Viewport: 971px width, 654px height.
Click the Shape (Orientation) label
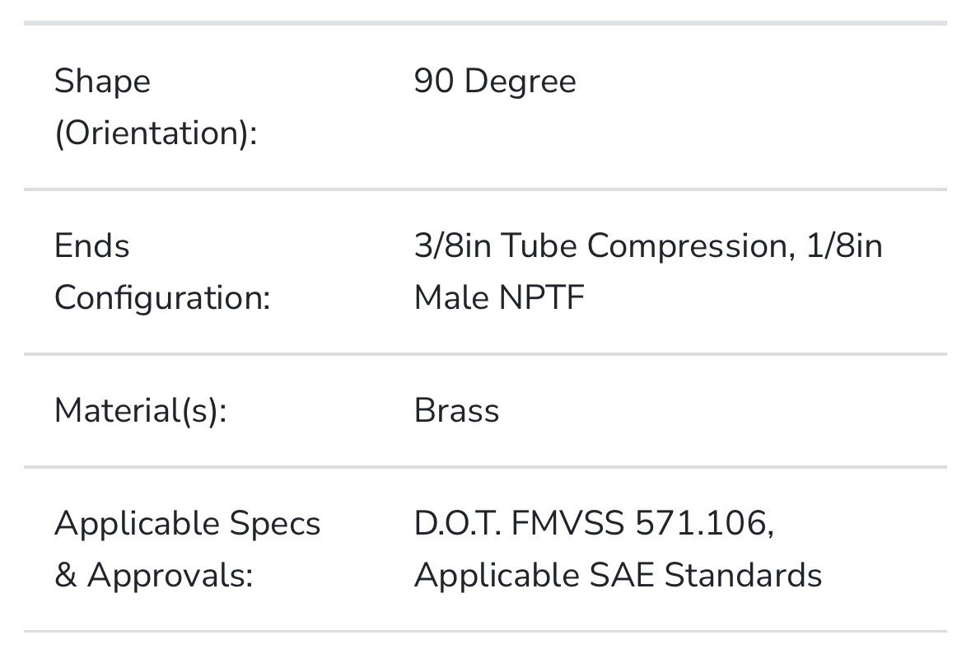pyautogui.click(x=156, y=106)
